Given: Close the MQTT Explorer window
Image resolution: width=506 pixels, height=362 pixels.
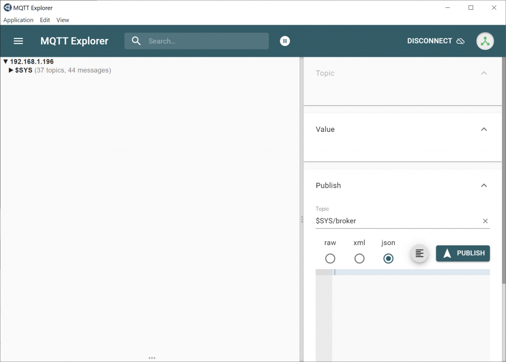Looking at the screenshot, I should [494, 7].
